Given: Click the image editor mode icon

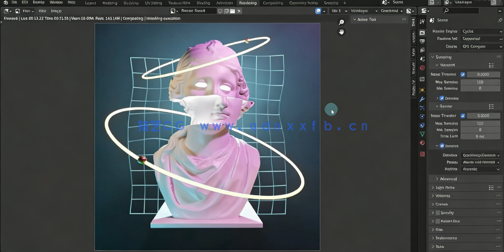Looking at the screenshot, I should [17, 11].
